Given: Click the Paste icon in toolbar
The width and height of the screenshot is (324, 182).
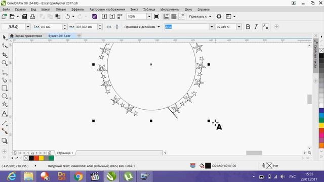Looking at the screenshot, I should pyautogui.click(x=58, y=16).
